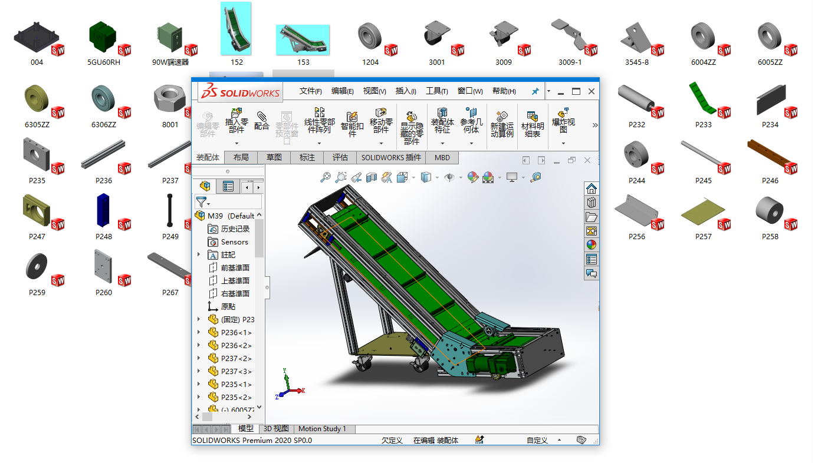The width and height of the screenshot is (818, 463).
Task: Select the Mate (配合) paperclip tool
Action: (x=262, y=120)
